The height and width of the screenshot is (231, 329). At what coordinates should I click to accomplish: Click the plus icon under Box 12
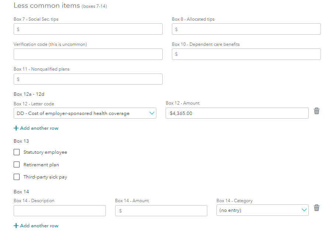pyautogui.click(x=16, y=128)
